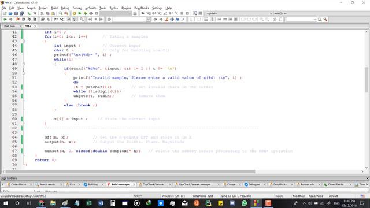The width and height of the screenshot is (370, 208).
Task: Switch to the Code::Blocks log tab
Action: click(x=18, y=184)
